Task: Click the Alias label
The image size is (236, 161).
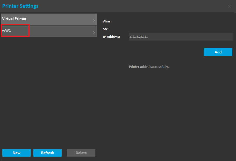Action: pos(107,21)
